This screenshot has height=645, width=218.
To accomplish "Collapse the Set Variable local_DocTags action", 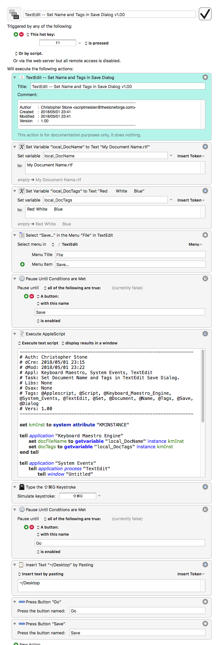I will [x=14, y=191].
